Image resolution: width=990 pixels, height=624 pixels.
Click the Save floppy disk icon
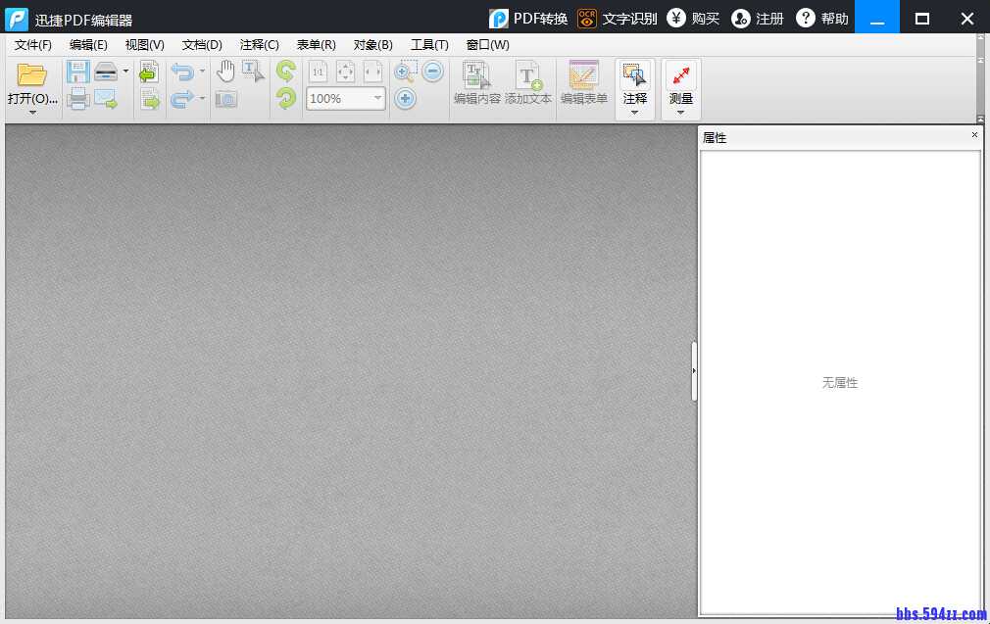(77, 72)
